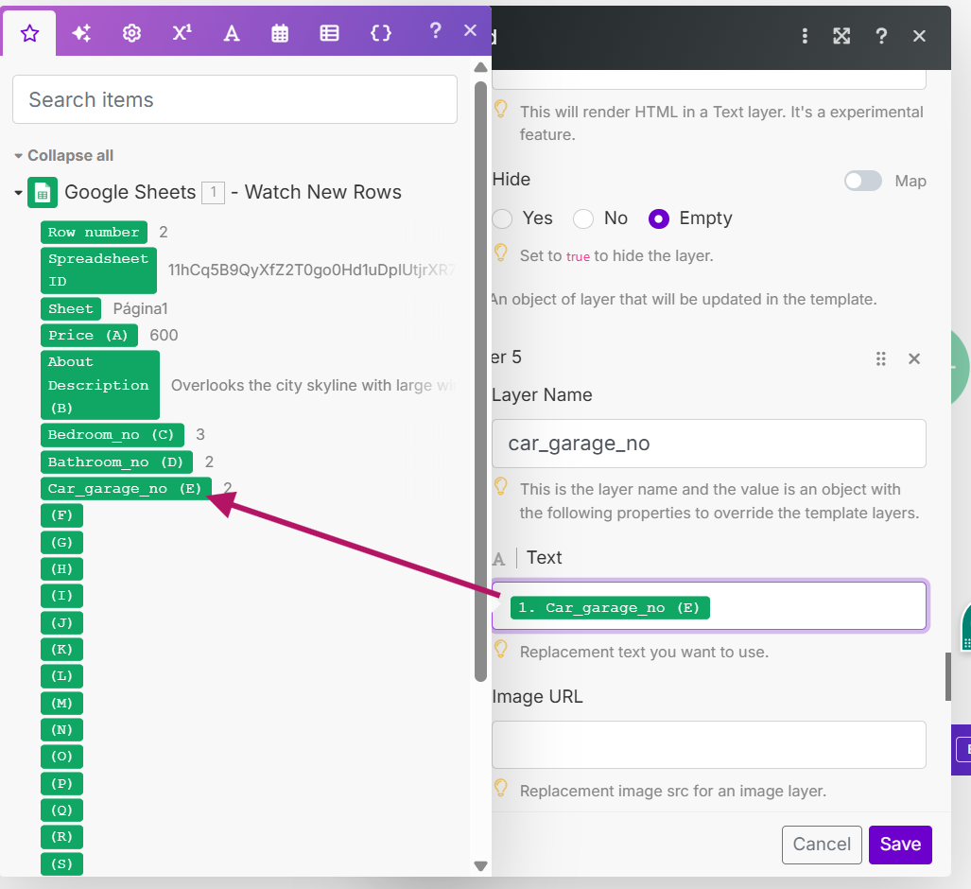Click the Search items field
The image size is (971, 889).
[x=234, y=99]
